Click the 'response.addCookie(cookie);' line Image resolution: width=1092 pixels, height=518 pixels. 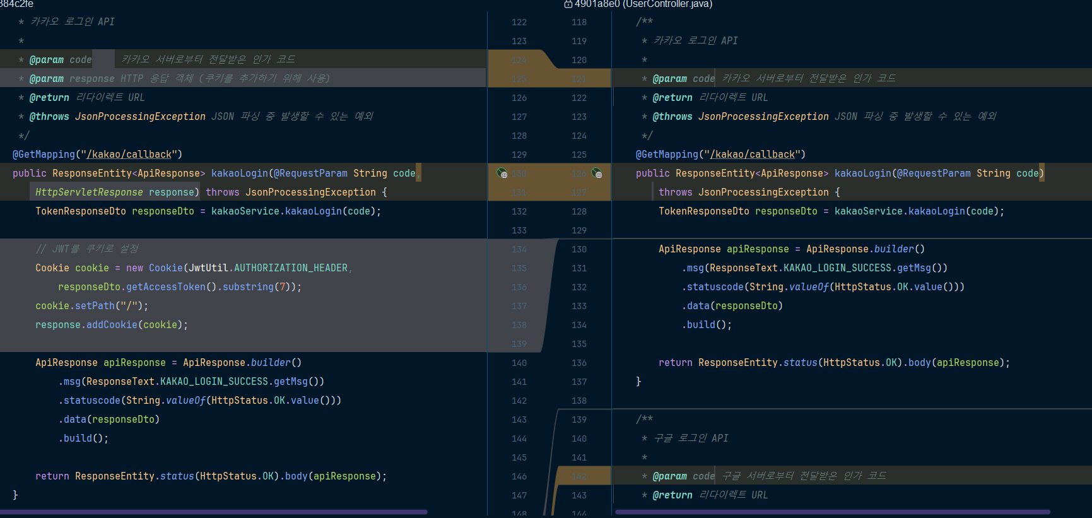tap(112, 325)
